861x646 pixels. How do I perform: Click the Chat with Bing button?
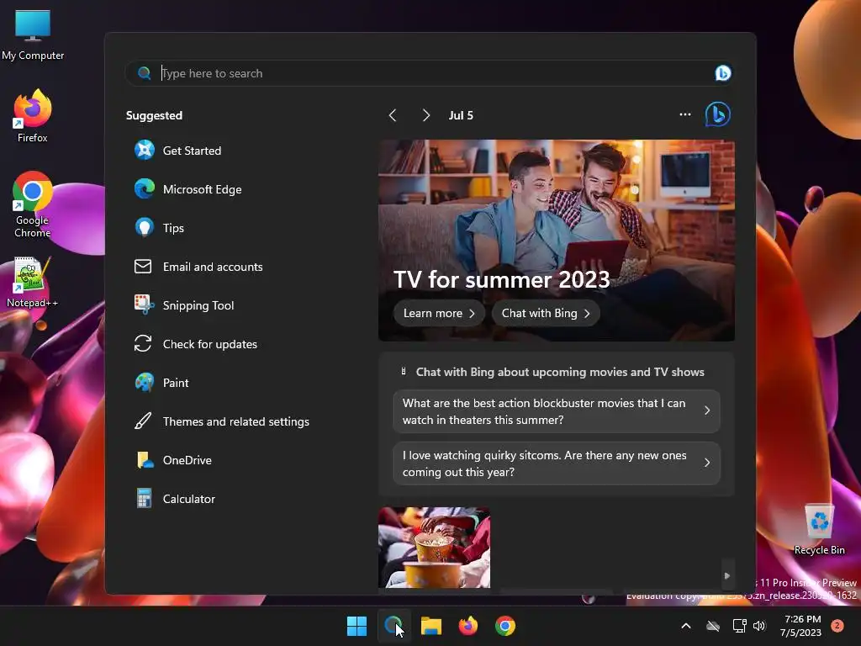(546, 313)
